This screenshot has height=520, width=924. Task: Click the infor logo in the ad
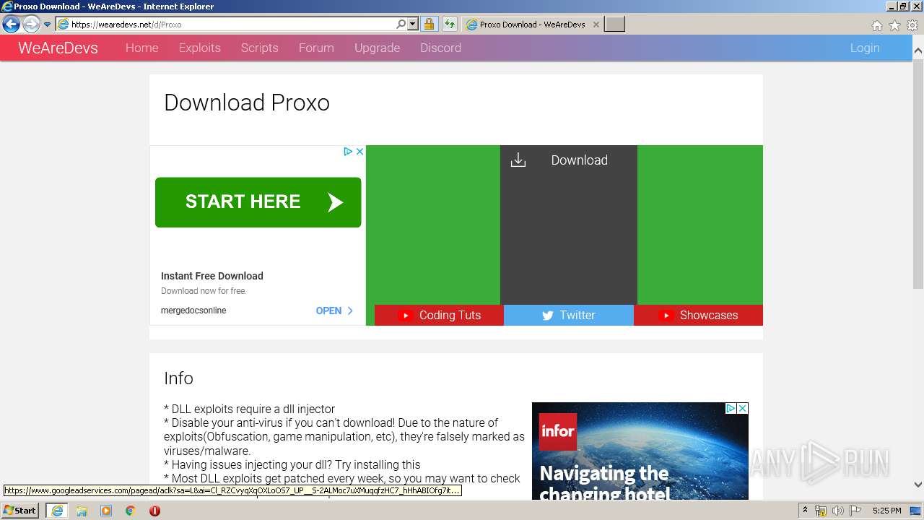click(x=558, y=431)
